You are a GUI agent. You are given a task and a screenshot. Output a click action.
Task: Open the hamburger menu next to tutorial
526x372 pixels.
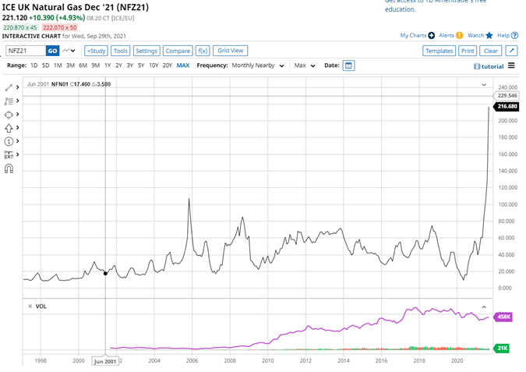pos(511,66)
